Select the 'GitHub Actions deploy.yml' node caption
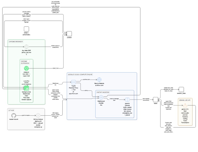Viewport: 198px width, 152px height. [x=38, y=123]
